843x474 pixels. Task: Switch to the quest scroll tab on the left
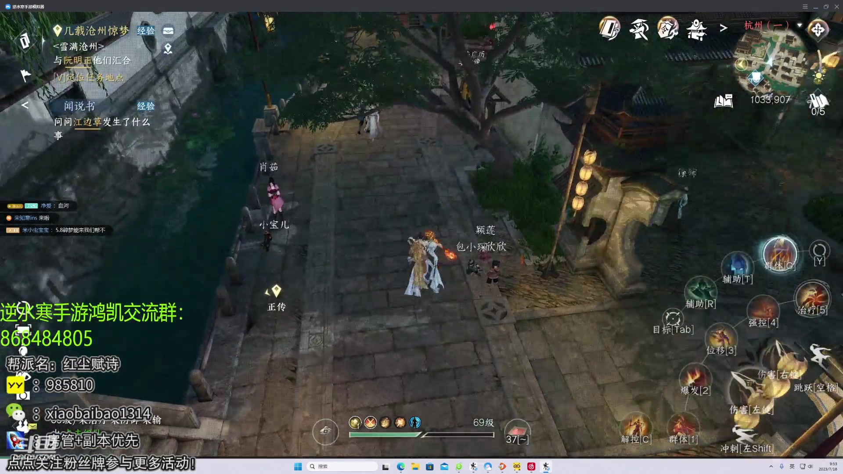click(25, 41)
